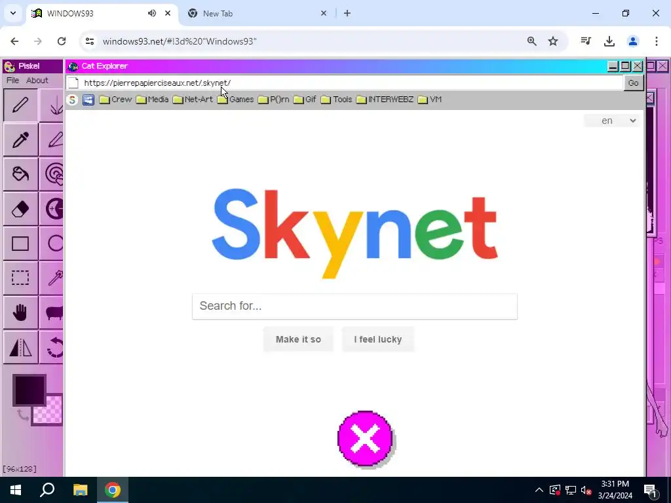This screenshot has height=503, width=671.
Task: Open the Windows notification center
Action: pos(650,490)
